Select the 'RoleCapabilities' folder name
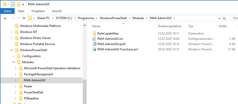 pyautogui.click(x=108, y=33)
